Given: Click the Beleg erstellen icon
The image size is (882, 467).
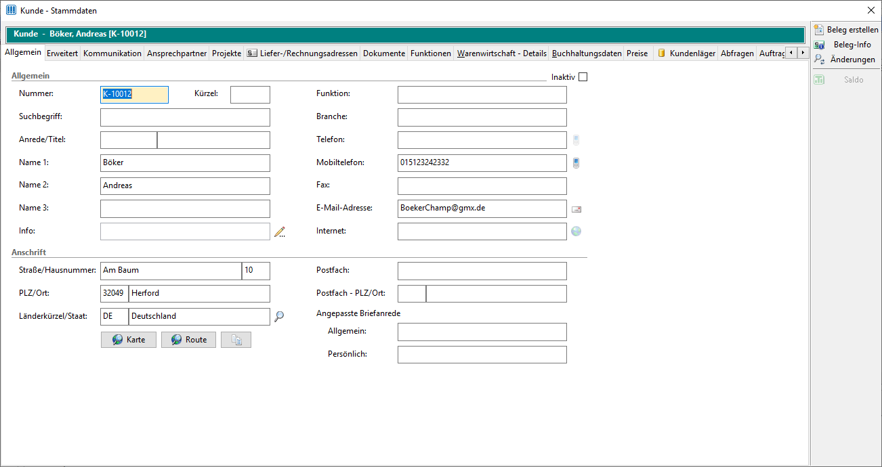Looking at the screenshot, I should tap(819, 30).
